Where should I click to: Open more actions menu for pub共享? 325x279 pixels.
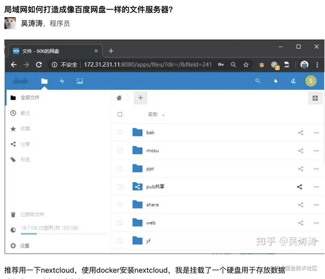pyautogui.click(x=316, y=187)
